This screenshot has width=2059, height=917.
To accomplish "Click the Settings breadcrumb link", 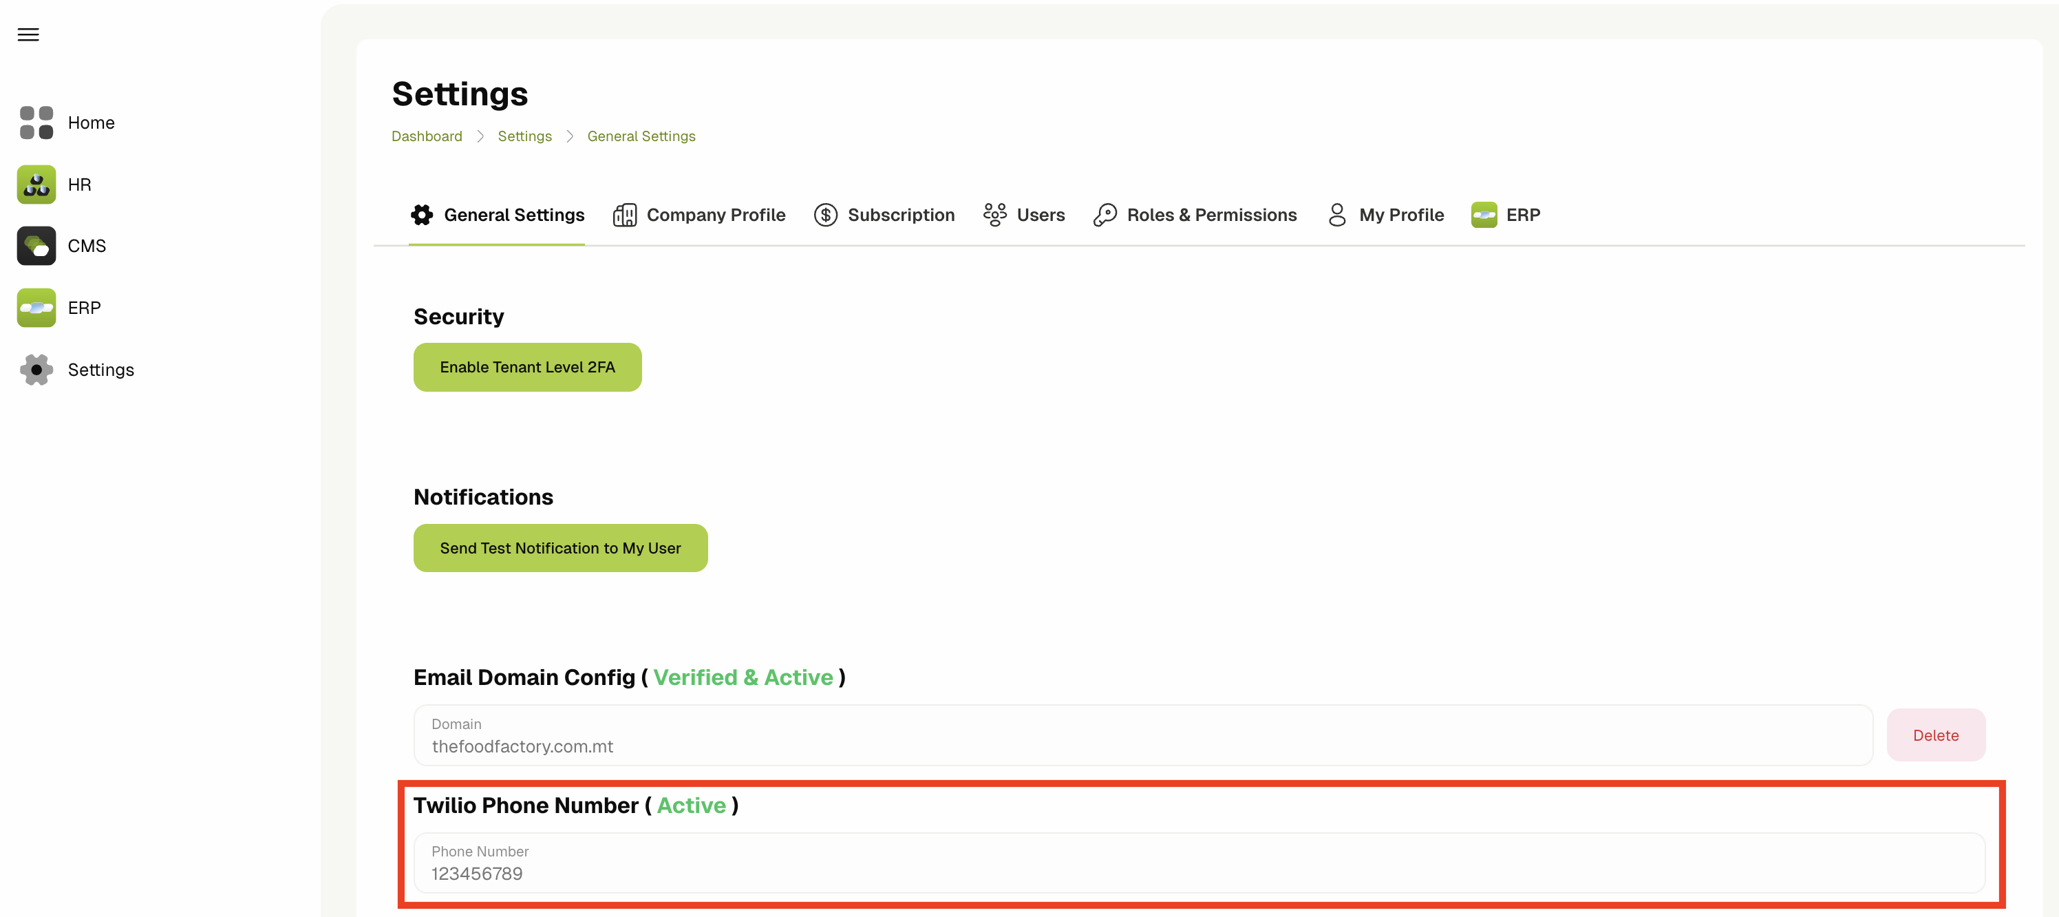I will pyautogui.click(x=524, y=136).
